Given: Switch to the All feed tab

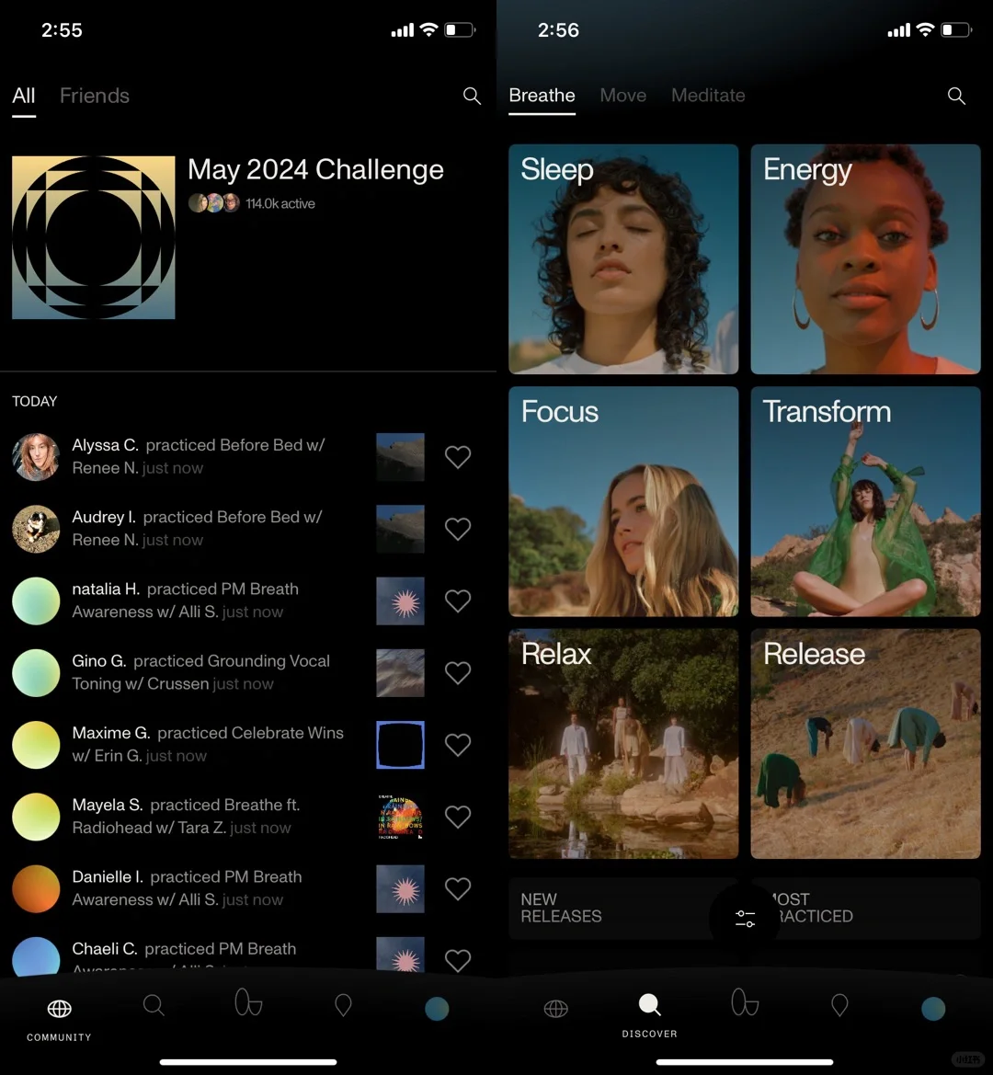Looking at the screenshot, I should 23,96.
